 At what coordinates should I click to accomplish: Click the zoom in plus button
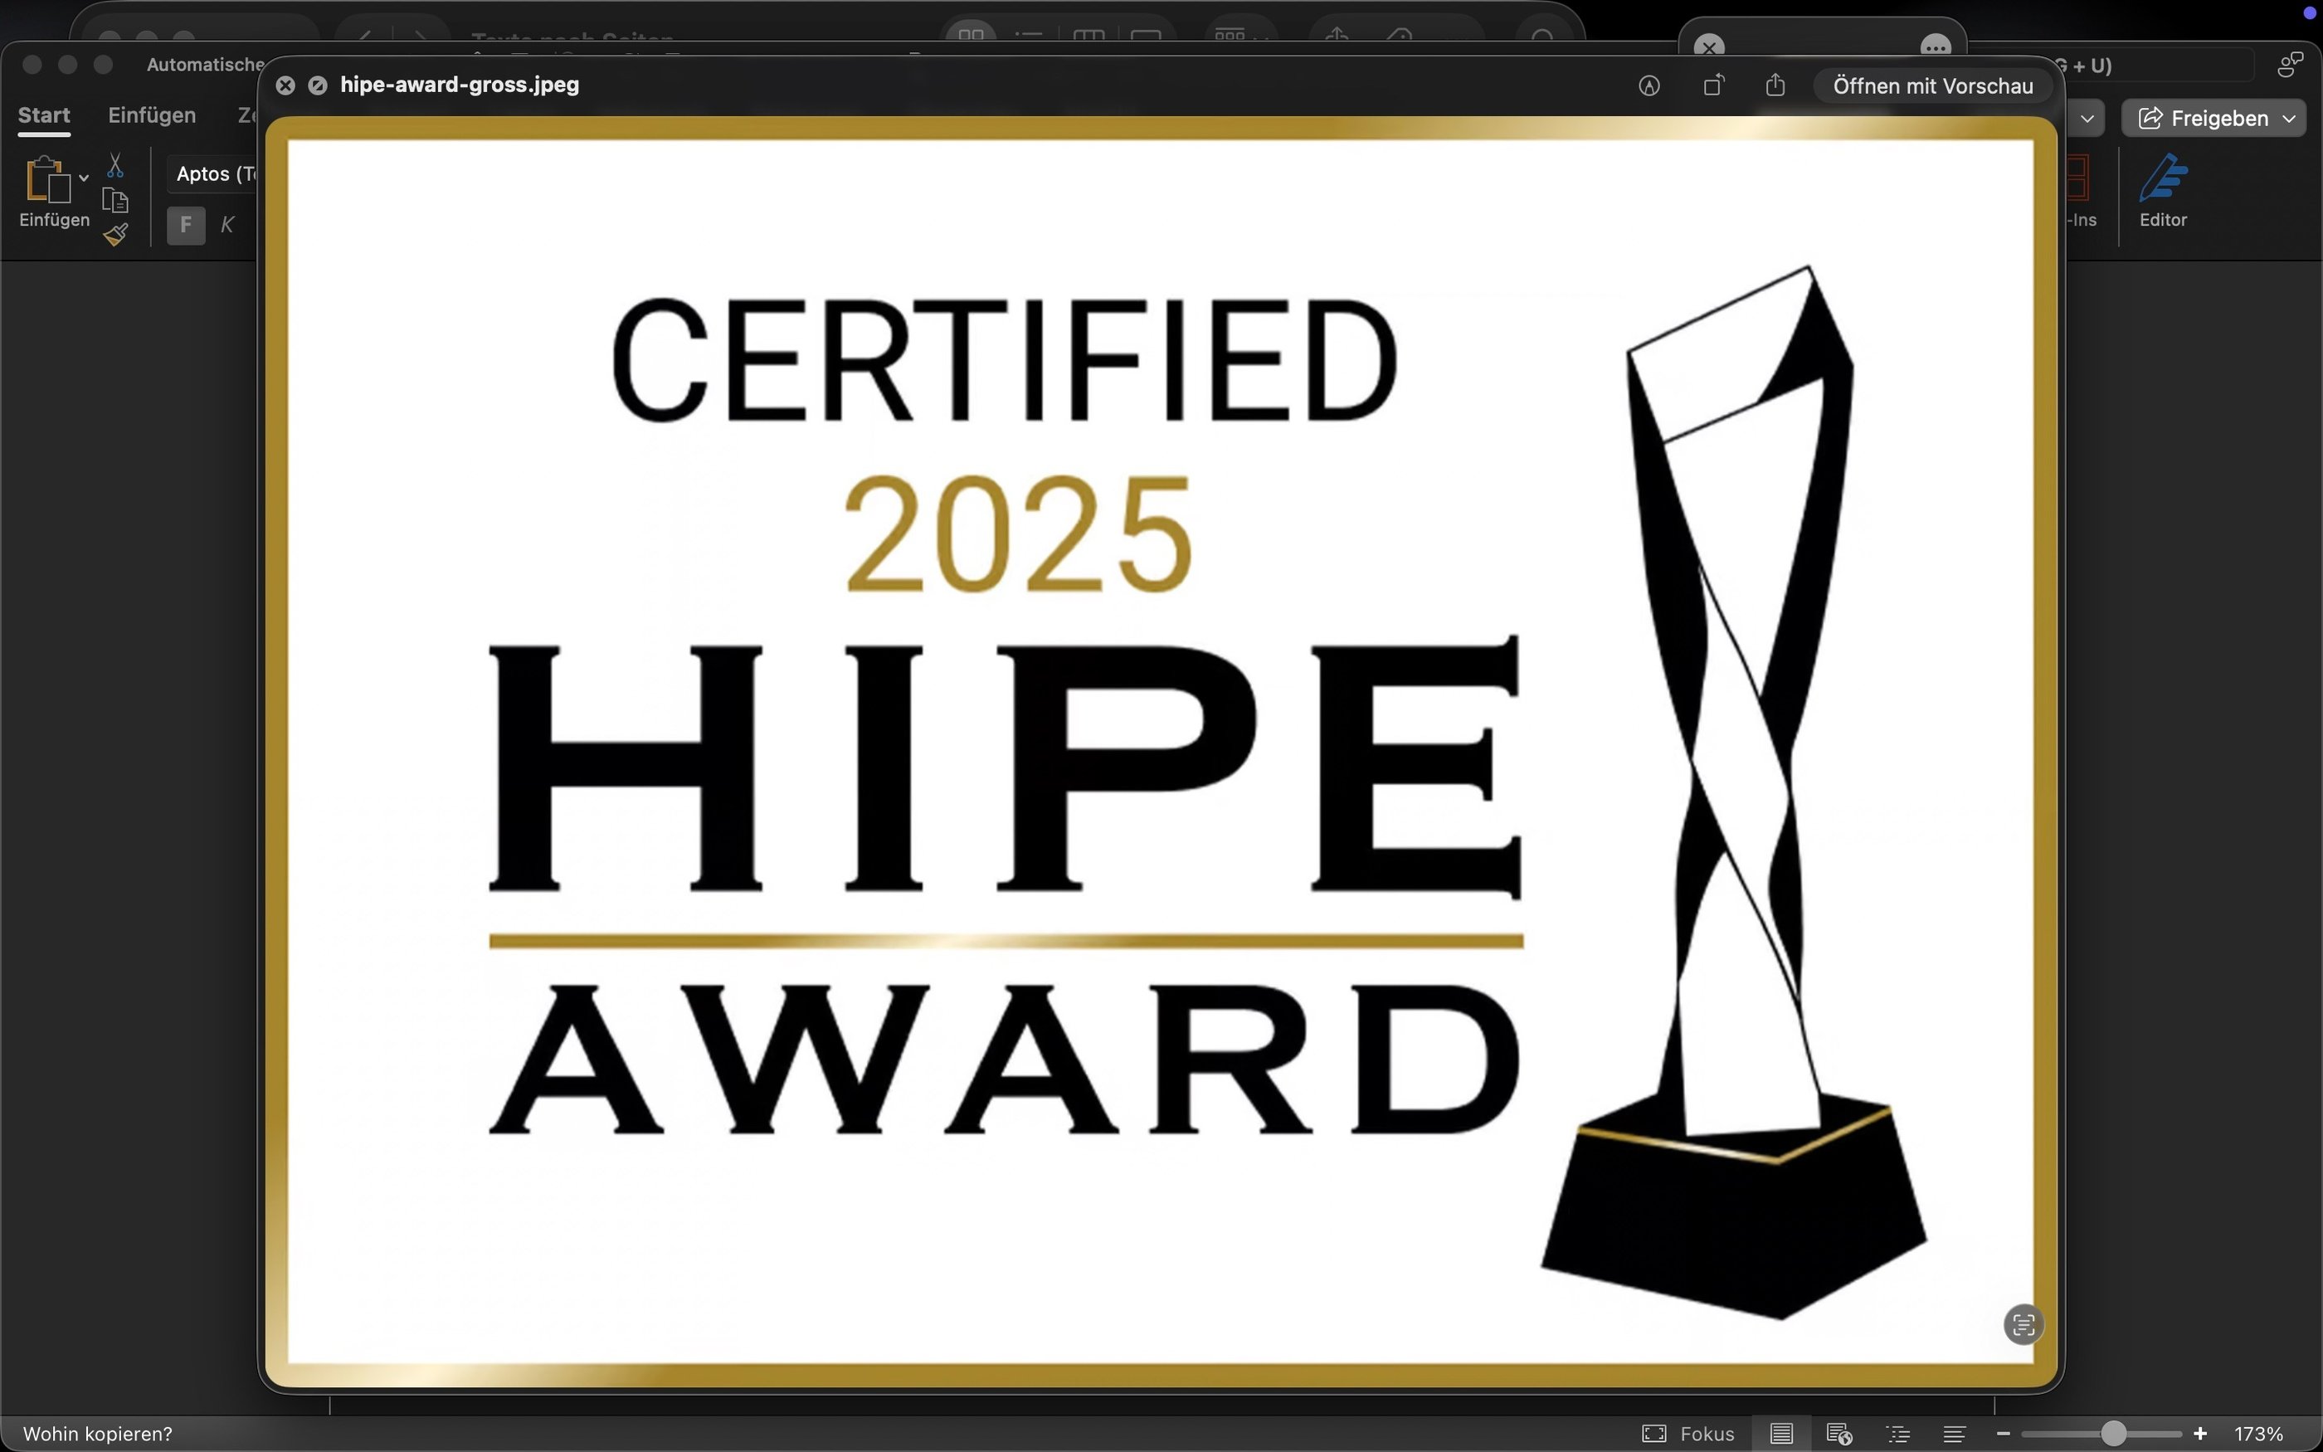[2200, 1434]
